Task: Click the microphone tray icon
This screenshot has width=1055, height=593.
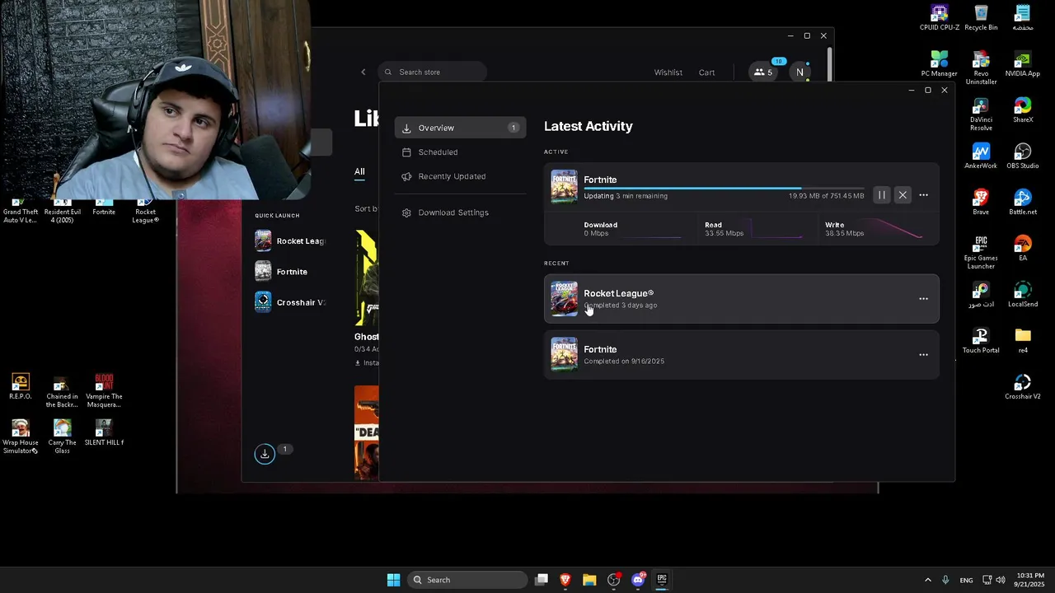Action: [945, 580]
